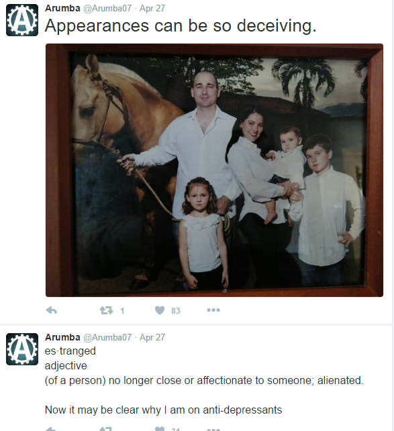Open the Arumba display name on second tweet
This screenshot has width=394, height=431.
[x=62, y=337]
